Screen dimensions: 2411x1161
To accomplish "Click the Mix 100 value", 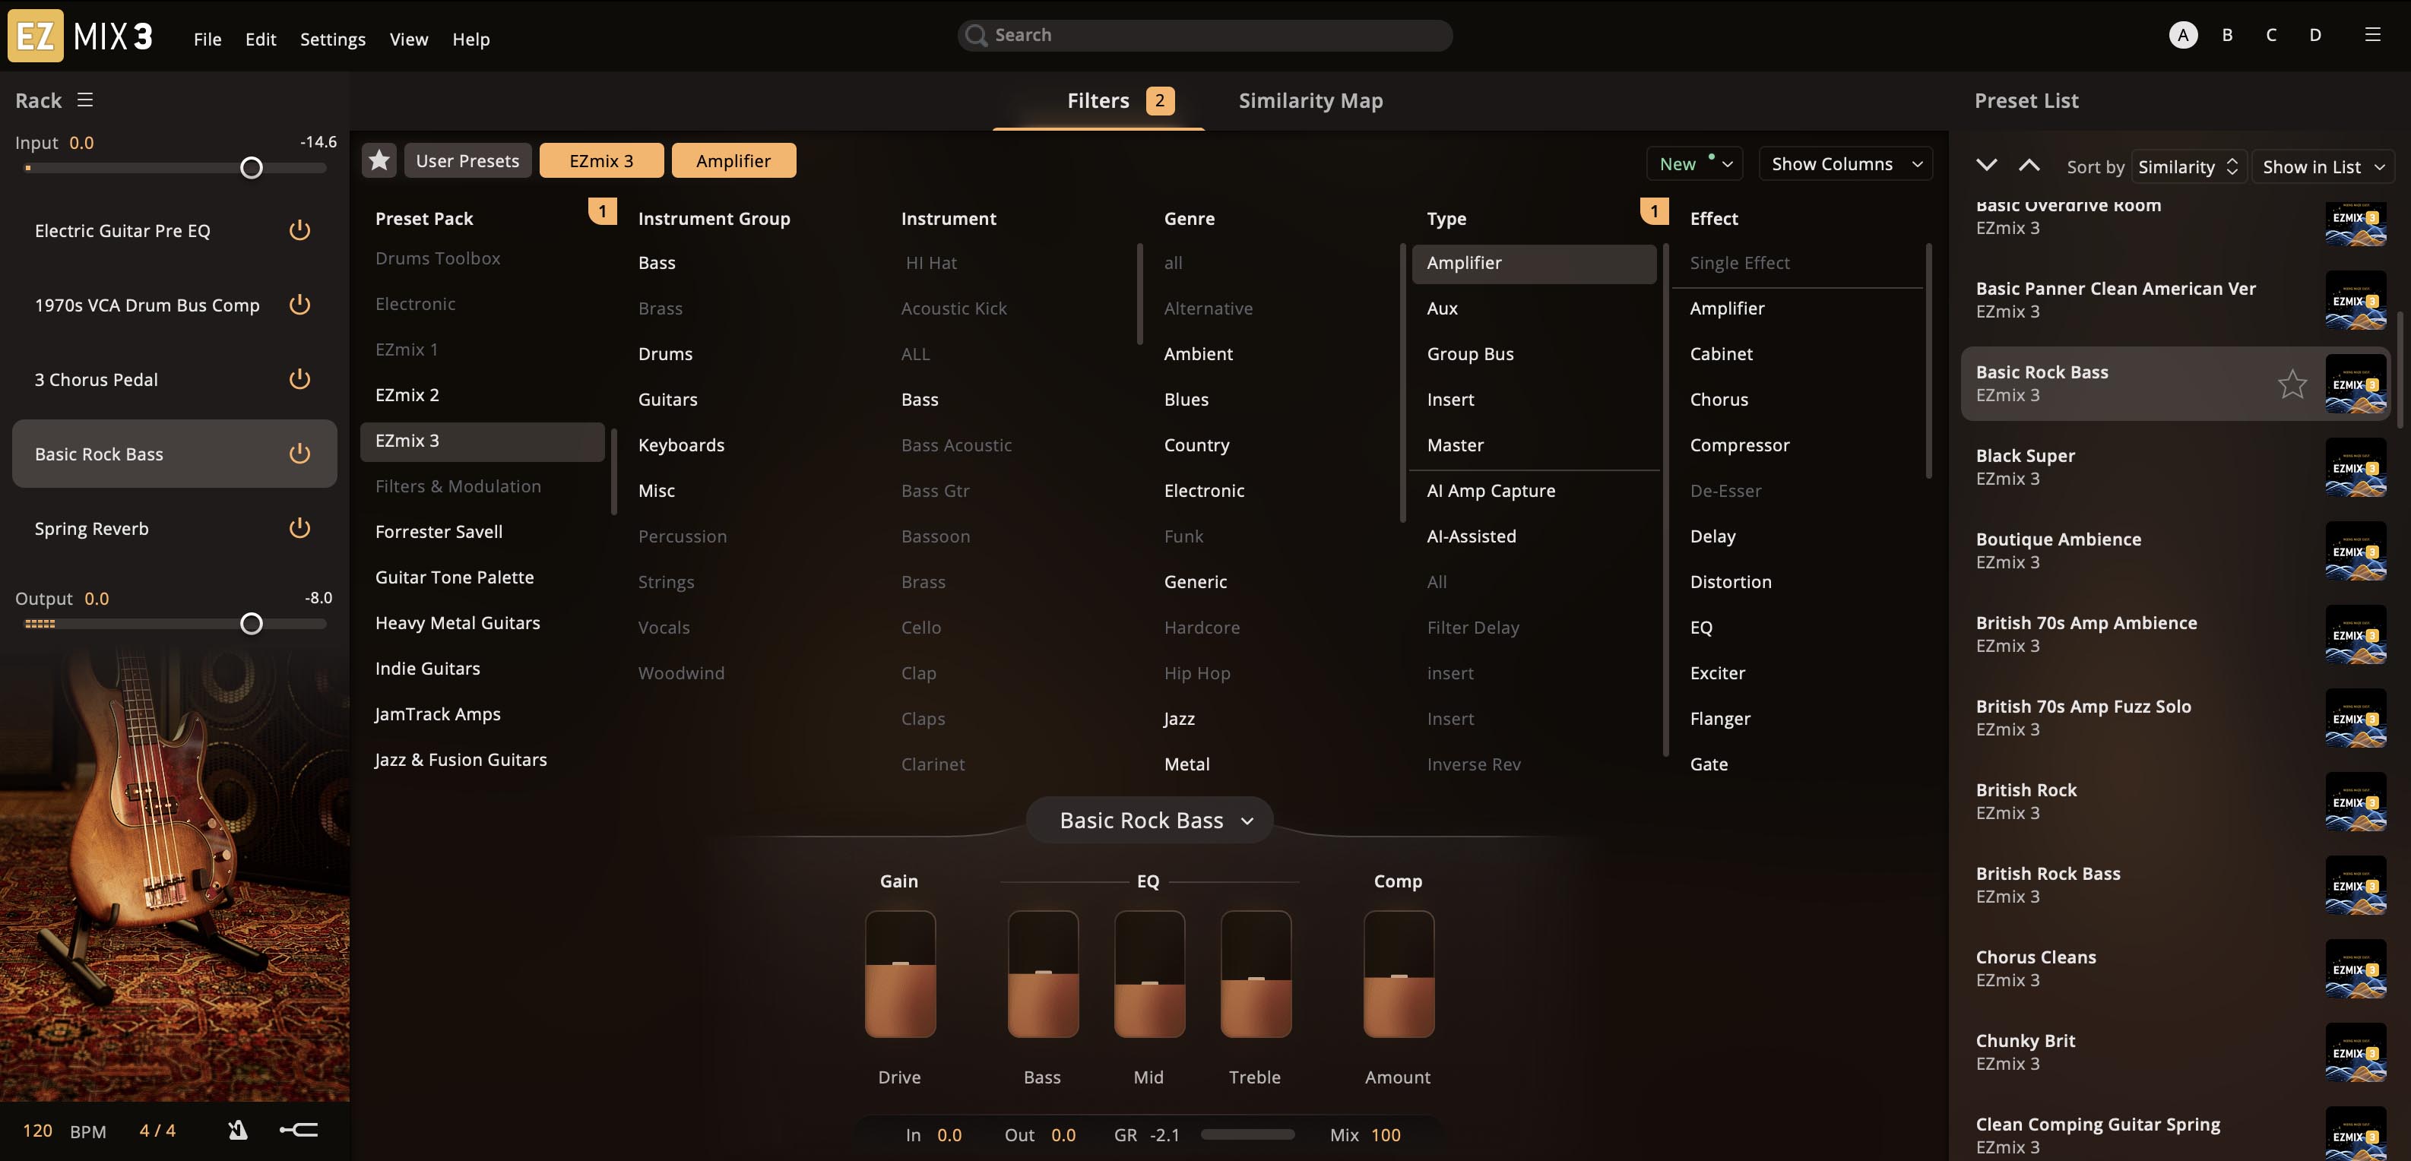I will click(1385, 1135).
